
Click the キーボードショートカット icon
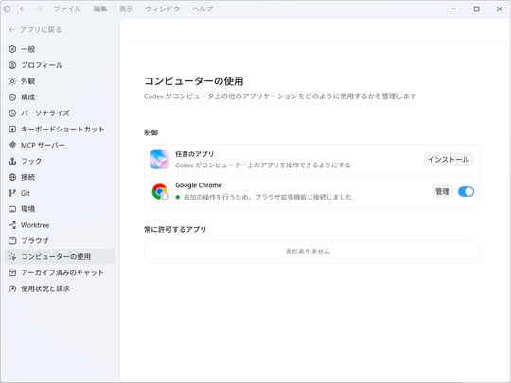[12, 129]
